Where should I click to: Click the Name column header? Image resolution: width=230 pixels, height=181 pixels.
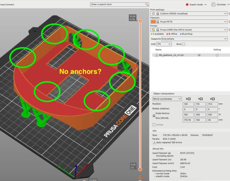(x=158, y=50)
